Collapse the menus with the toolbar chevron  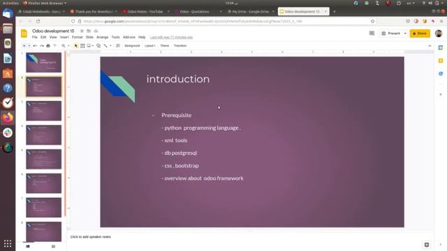coord(430,45)
